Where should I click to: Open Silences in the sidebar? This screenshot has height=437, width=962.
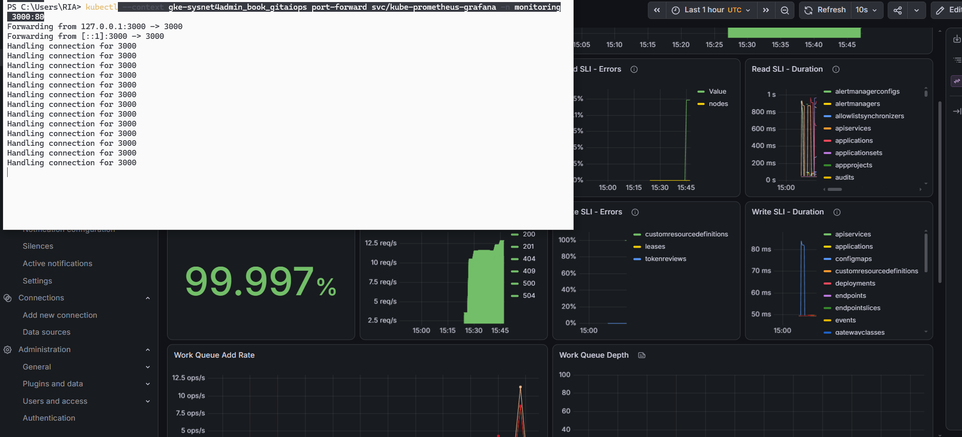coord(38,246)
